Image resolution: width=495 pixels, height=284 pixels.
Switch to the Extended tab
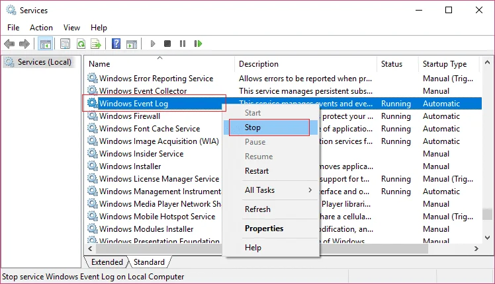tap(107, 262)
